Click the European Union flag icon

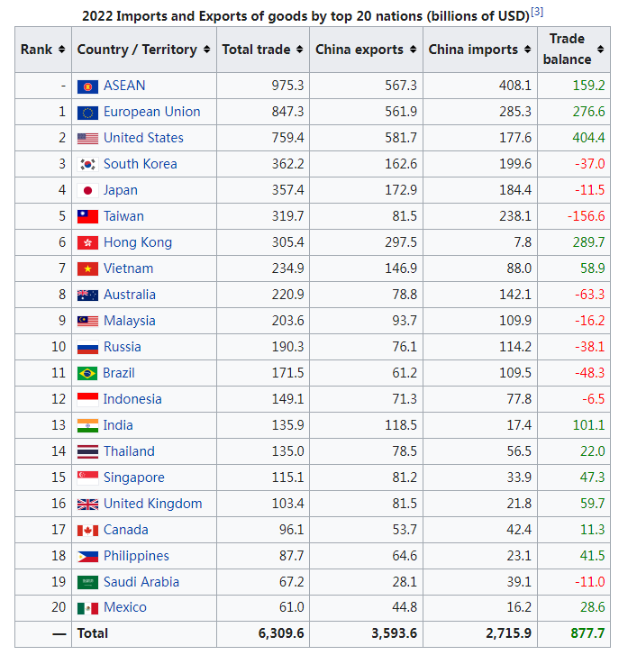[x=87, y=113]
